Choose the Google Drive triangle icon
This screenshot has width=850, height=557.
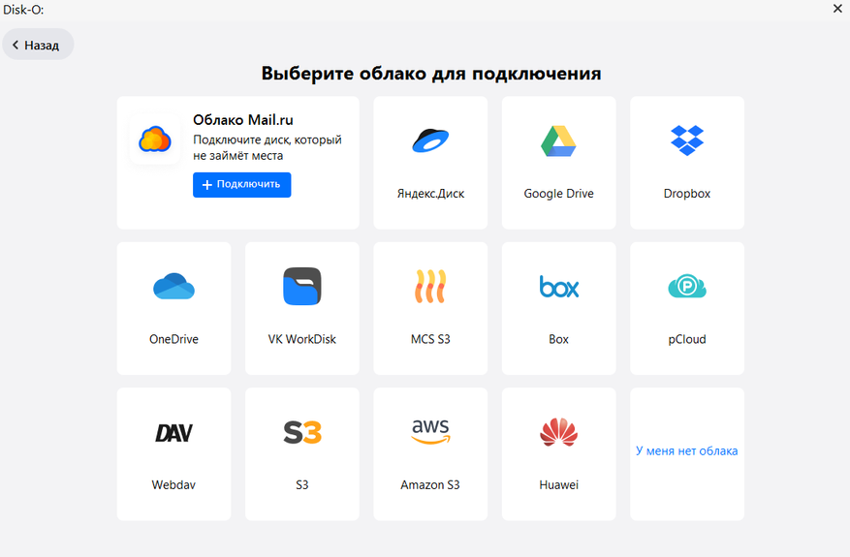[x=558, y=140]
